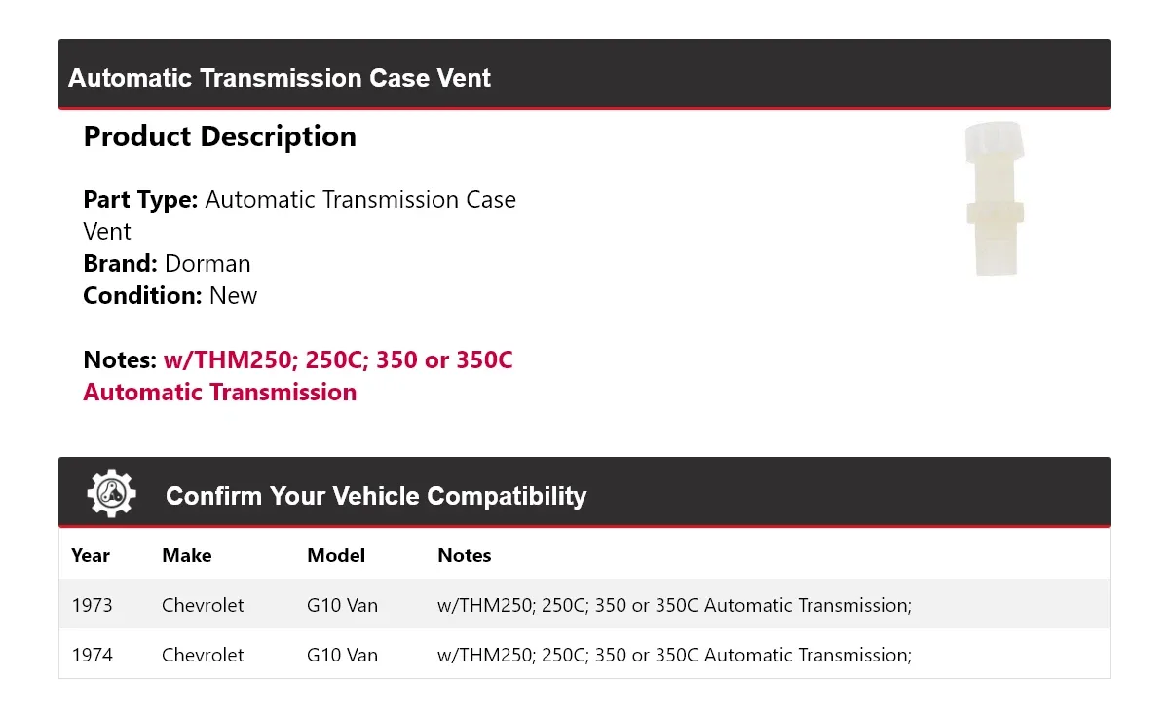Click the Notes column header in table
Image resolution: width=1169 pixels, height=718 pixels.
(x=465, y=555)
